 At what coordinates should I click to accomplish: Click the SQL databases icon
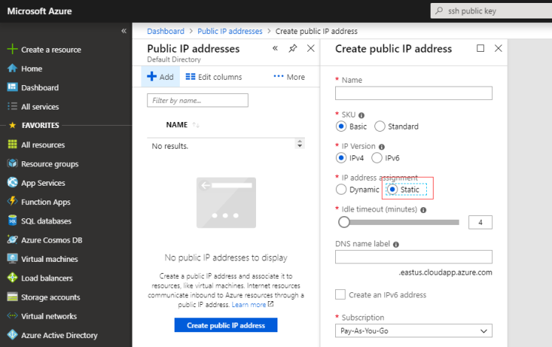pos(13,220)
